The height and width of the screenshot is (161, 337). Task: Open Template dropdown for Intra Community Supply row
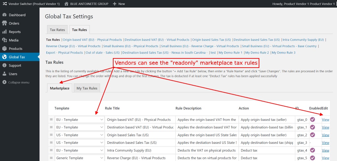80,150
